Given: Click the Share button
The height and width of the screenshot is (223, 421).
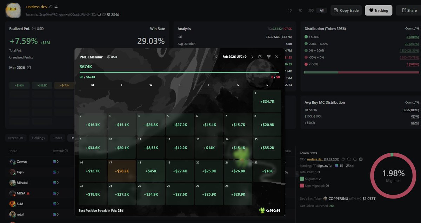Looking at the screenshot, I should pyautogui.click(x=409, y=11).
